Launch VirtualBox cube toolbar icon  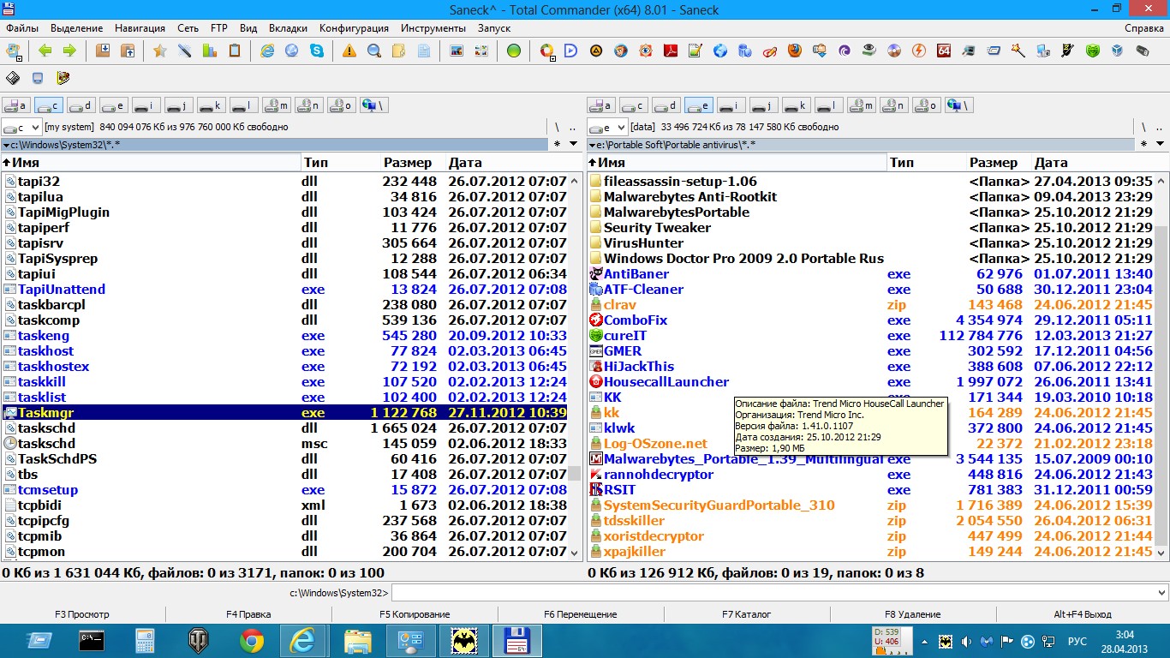(x=1117, y=51)
